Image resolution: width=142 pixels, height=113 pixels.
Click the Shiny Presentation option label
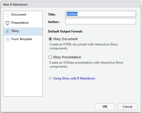click(x=67, y=57)
